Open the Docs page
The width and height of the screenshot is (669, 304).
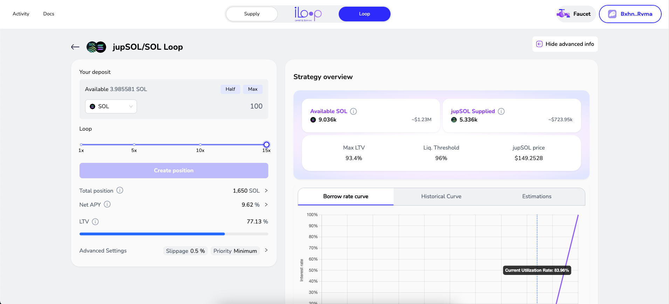pos(49,14)
